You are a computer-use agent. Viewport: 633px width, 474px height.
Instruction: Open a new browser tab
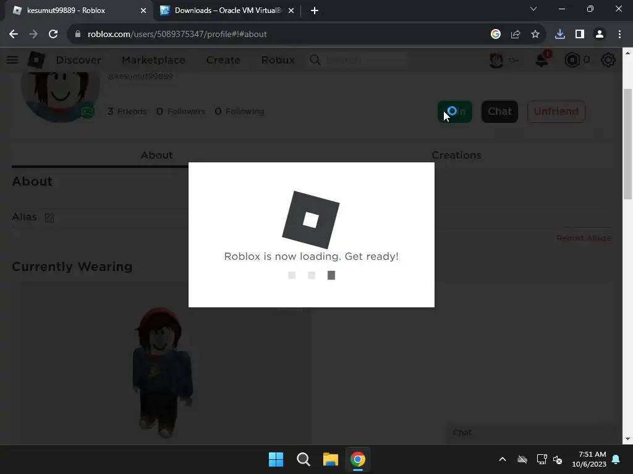[x=315, y=10]
